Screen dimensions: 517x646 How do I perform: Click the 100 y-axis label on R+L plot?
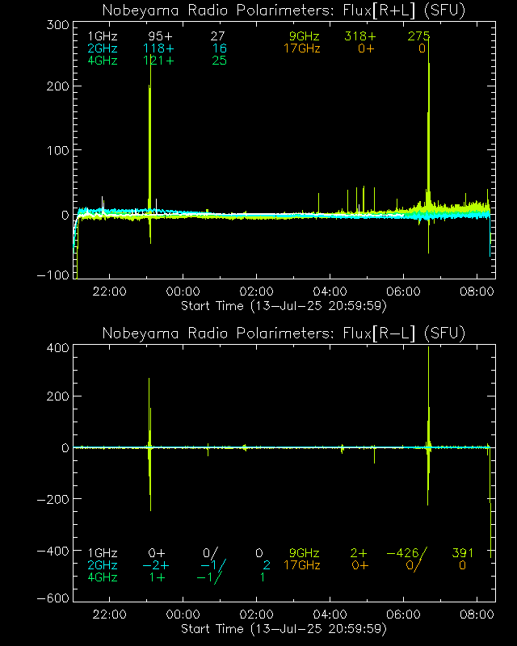pos(57,150)
